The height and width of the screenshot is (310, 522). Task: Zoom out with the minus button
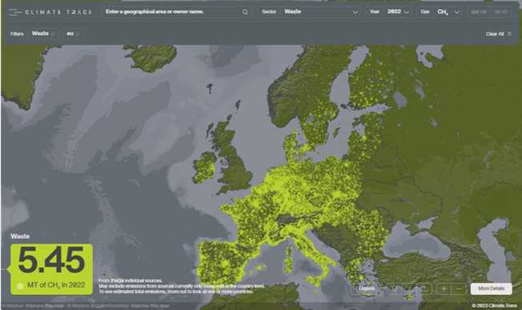tap(459, 288)
